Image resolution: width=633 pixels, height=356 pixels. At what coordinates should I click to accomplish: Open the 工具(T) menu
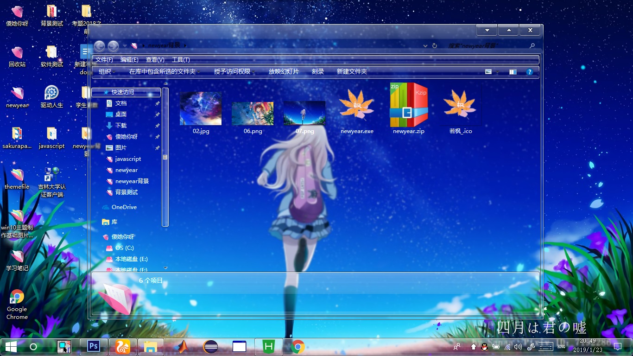[x=181, y=60]
